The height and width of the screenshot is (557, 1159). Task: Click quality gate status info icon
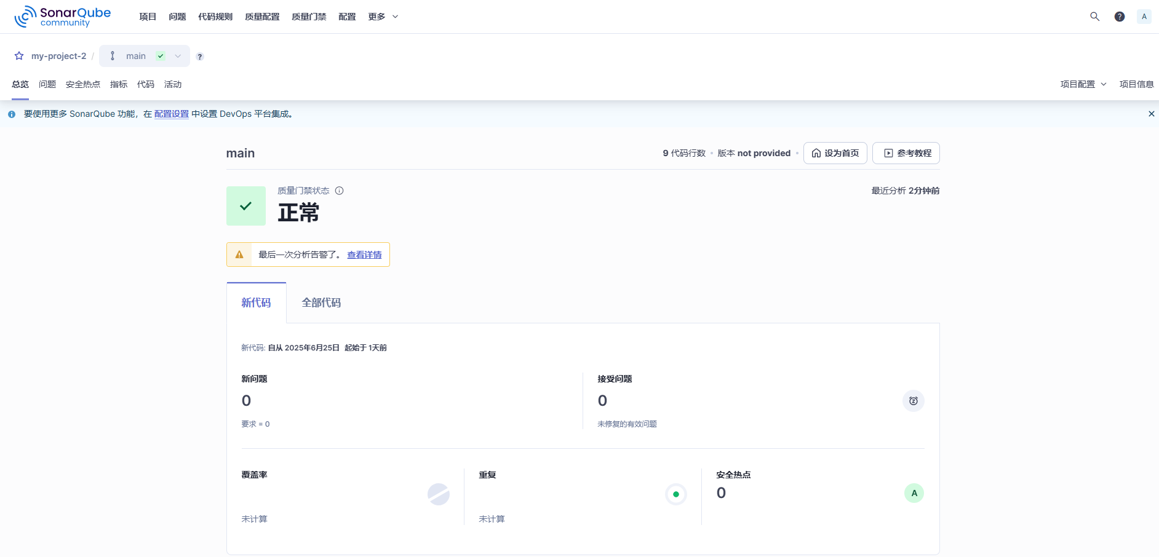339,191
